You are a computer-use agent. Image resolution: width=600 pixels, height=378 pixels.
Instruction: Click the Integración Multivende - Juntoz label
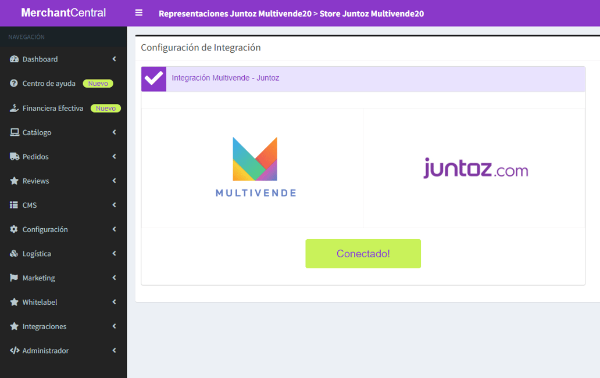(226, 78)
